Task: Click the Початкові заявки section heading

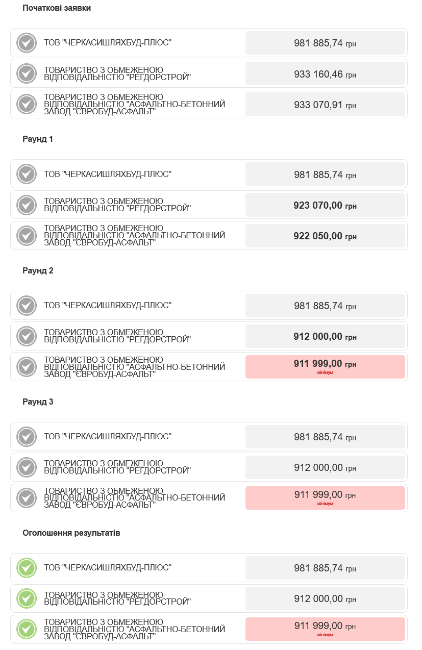Action: pos(57,8)
